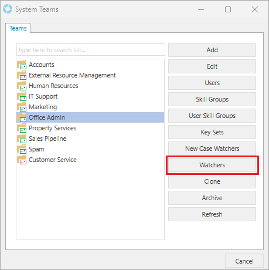Click the Customer Service red folder icon
Screen dimensions: 269x270
coord(22,160)
